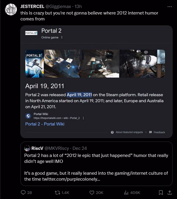The image size is (177, 199).
Task: Open options next to Online game label
Action: 62,37
